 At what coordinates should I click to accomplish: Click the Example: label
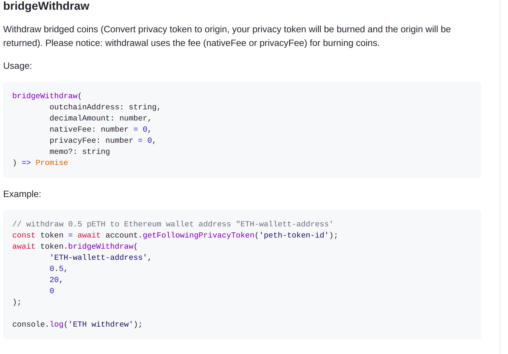22,194
